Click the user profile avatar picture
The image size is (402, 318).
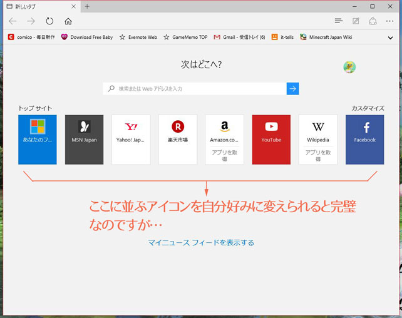pos(349,68)
